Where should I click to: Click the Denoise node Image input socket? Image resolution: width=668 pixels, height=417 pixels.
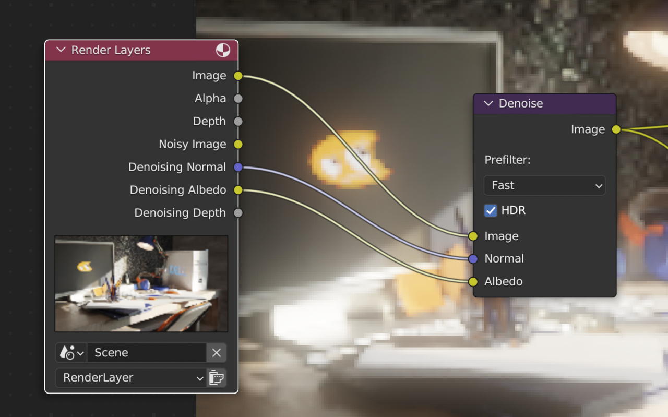point(473,236)
